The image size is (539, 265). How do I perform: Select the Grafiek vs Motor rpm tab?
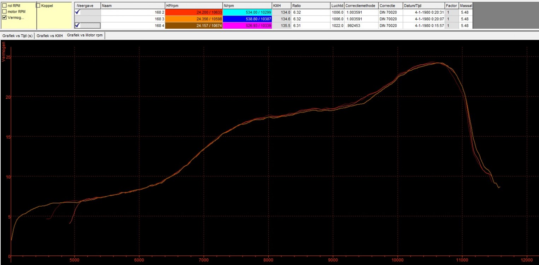pos(85,35)
